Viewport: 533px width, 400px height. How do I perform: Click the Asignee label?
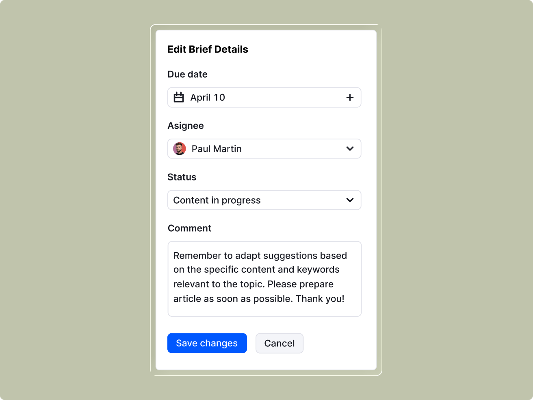pyautogui.click(x=186, y=126)
